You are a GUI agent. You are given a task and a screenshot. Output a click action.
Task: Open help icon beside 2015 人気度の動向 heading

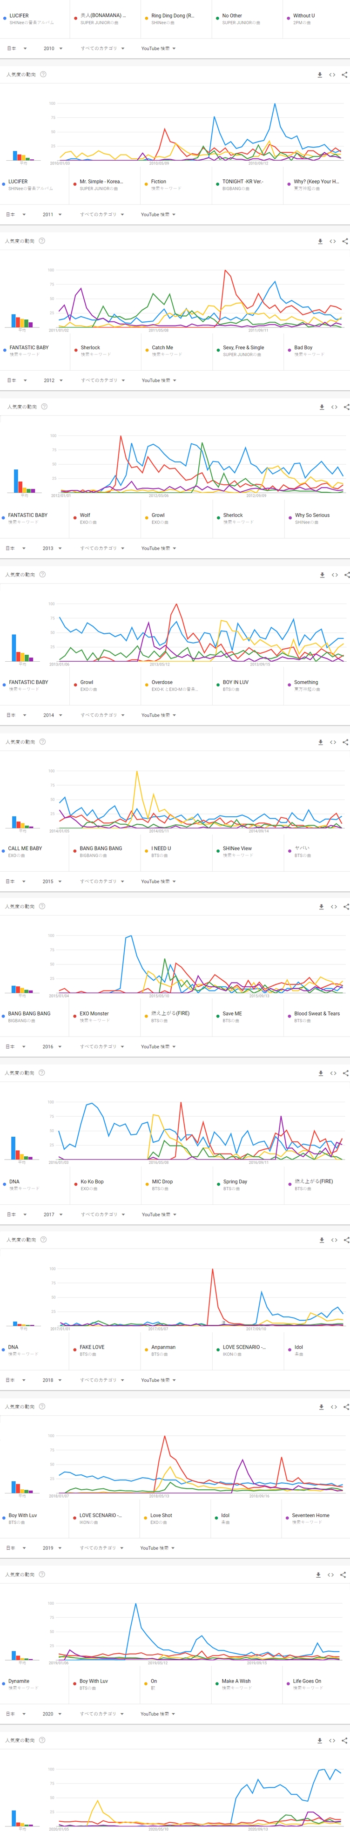42,906
